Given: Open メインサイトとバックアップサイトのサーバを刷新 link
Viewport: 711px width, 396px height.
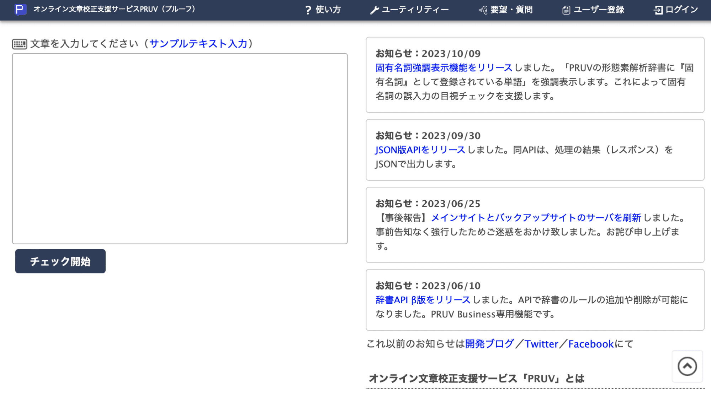Looking at the screenshot, I should coord(536,217).
